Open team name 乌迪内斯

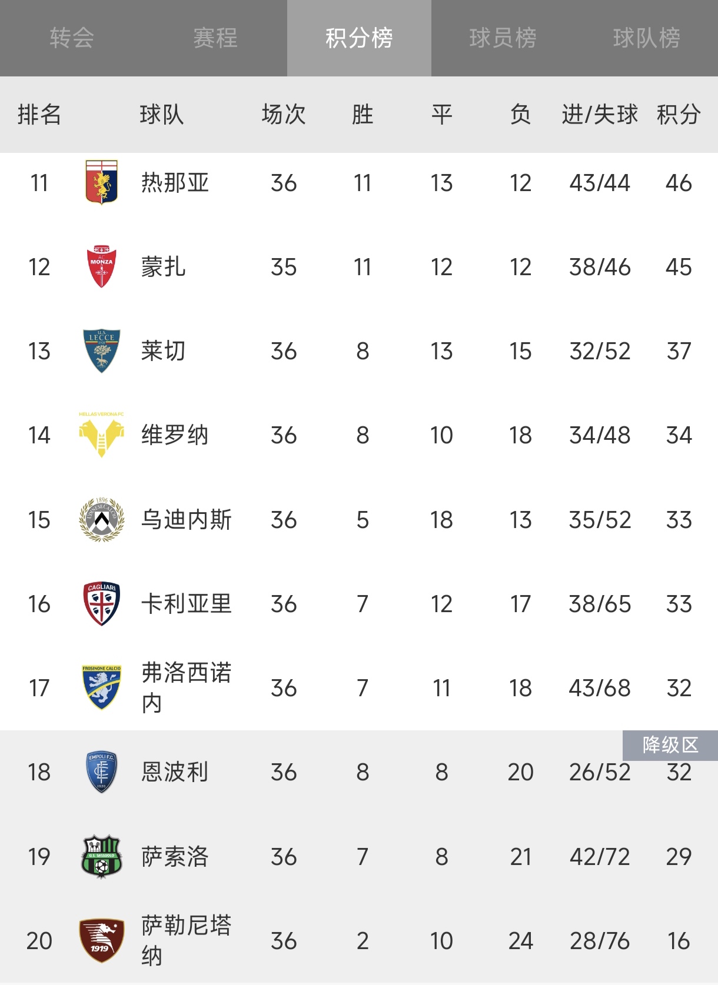pyautogui.click(x=186, y=520)
